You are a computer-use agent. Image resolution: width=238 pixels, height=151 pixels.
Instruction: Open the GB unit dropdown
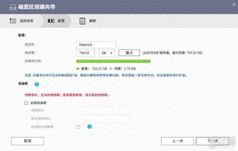(107, 53)
